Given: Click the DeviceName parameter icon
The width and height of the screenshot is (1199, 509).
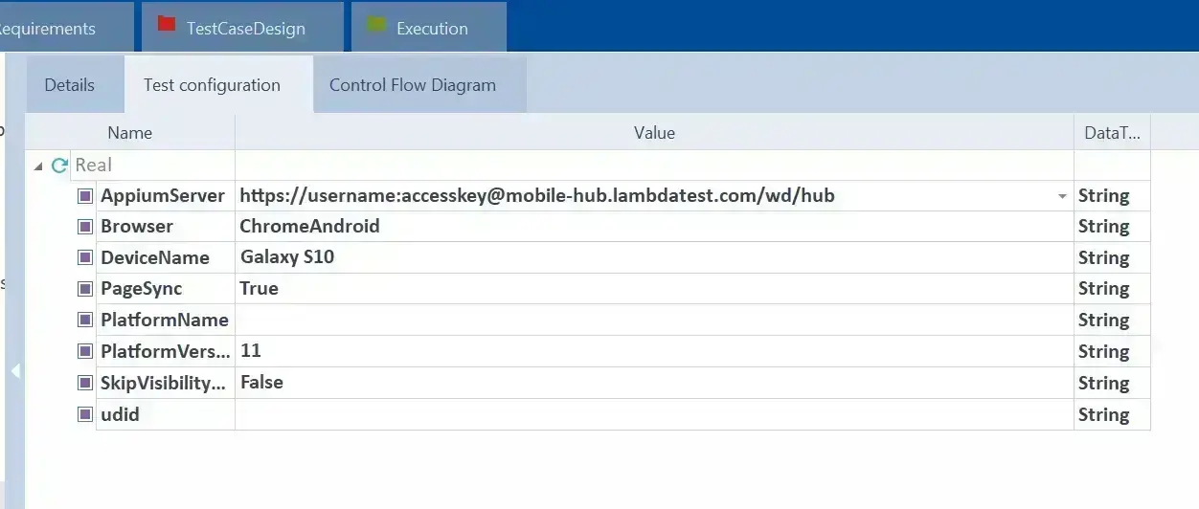Looking at the screenshot, I should click(85, 258).
